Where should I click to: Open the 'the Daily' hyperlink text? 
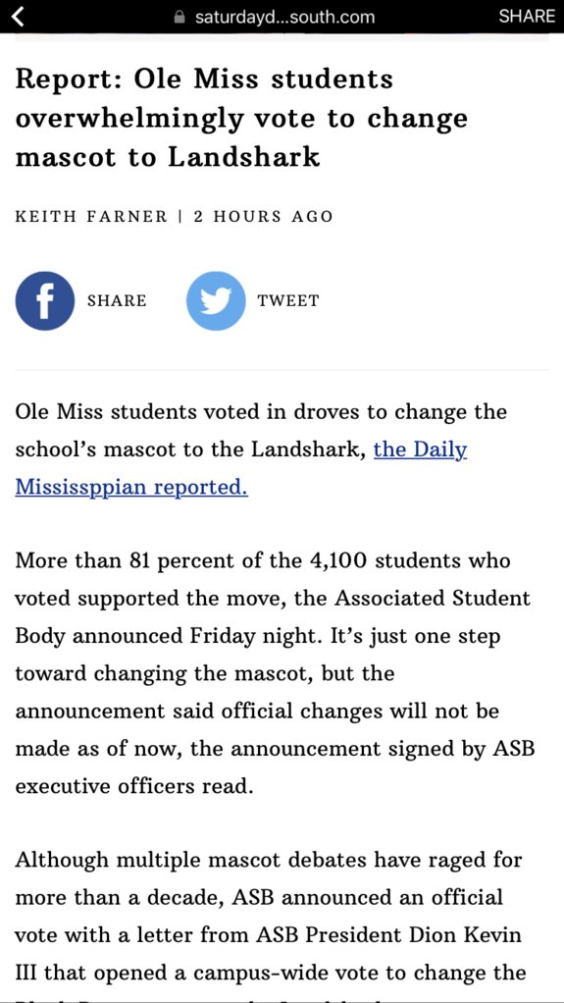point(420,449)
